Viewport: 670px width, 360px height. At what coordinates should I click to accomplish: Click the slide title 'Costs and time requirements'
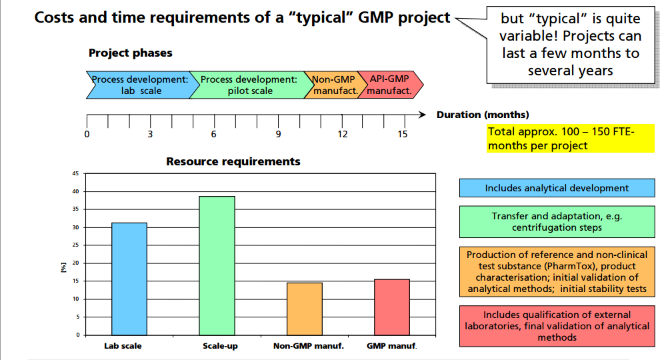pos(242,17)
